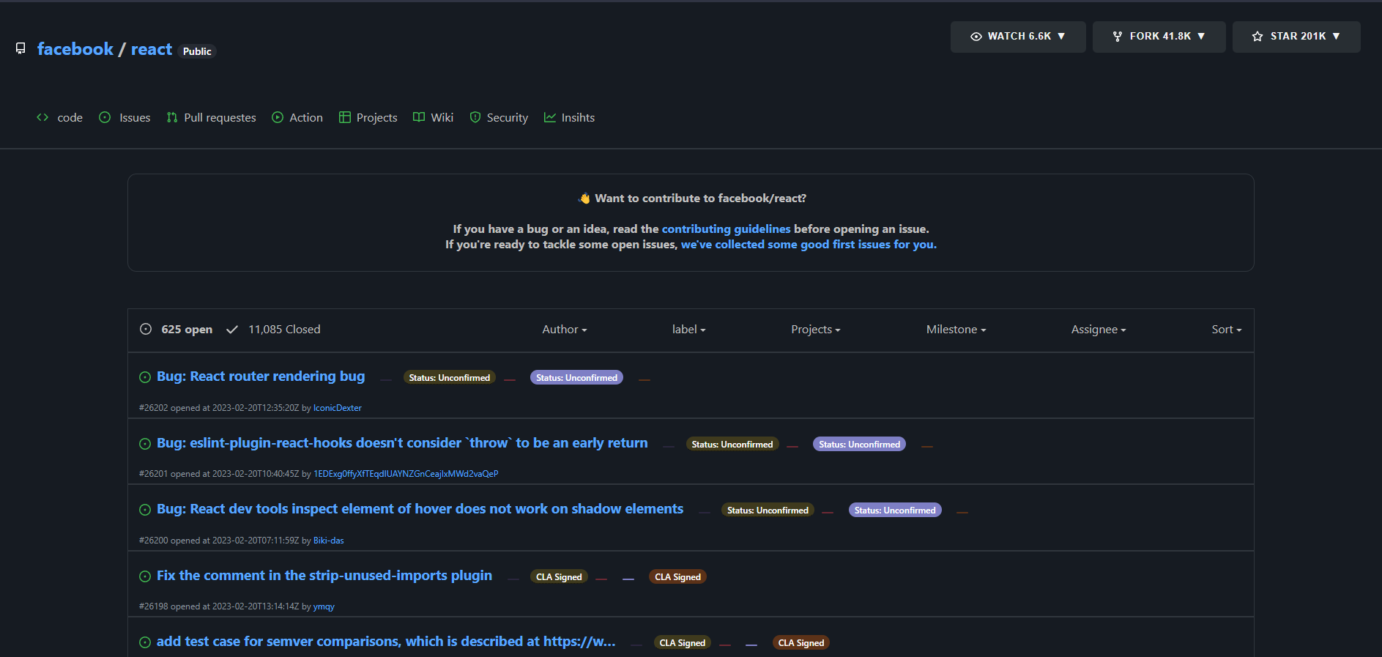1382x657 pixels.
Task: Click the open-issue icon for React dev tools bug
Action: coord(145,510)
